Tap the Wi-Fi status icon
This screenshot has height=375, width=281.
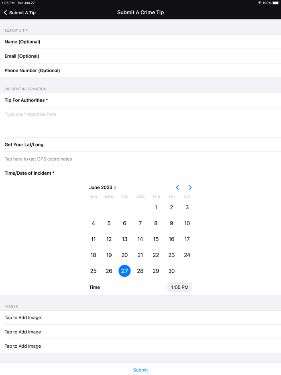click(x=259, y=3)
